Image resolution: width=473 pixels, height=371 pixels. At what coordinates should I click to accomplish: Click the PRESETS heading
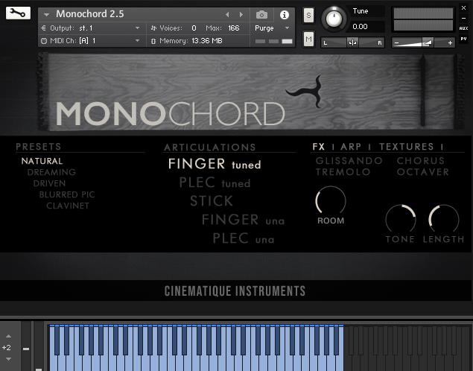point(39,147)
